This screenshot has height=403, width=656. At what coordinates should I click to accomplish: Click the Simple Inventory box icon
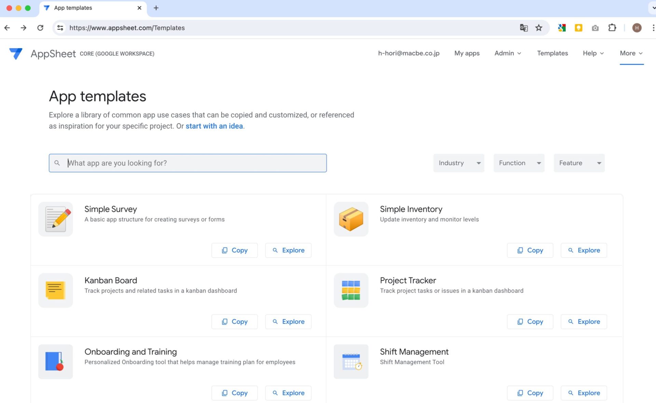351,219
